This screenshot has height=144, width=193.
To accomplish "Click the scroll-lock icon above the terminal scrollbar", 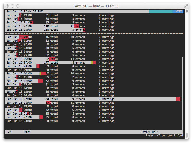I will [x=186, y=11].
